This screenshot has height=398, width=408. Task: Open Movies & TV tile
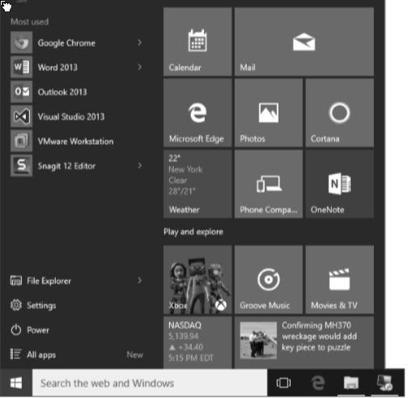coord(339,280)
